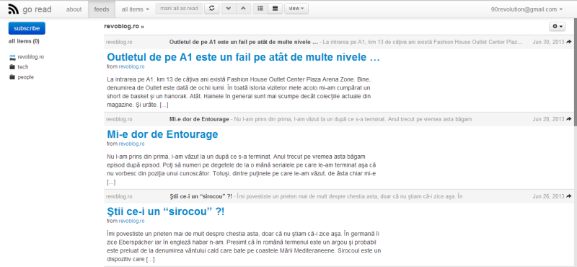The height and width of the screenshot is (267, 577).
Task: Click the refresh feeds icon
Action: [211, 9]
